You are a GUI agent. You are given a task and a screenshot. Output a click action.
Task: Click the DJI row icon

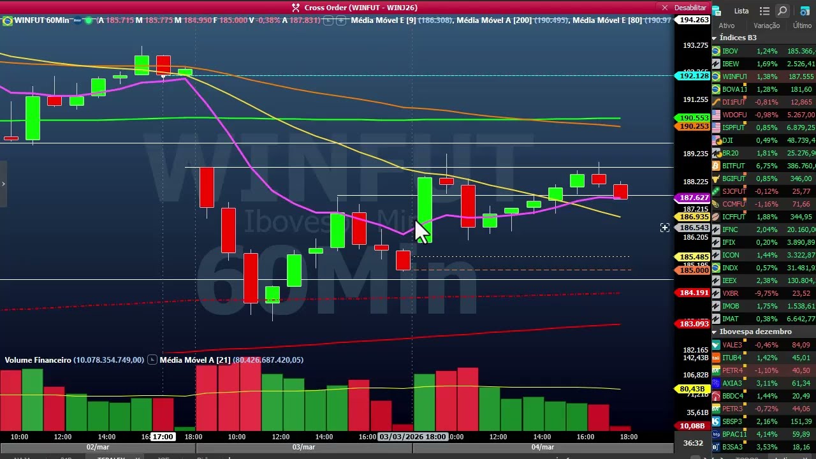tap(716, 140)
